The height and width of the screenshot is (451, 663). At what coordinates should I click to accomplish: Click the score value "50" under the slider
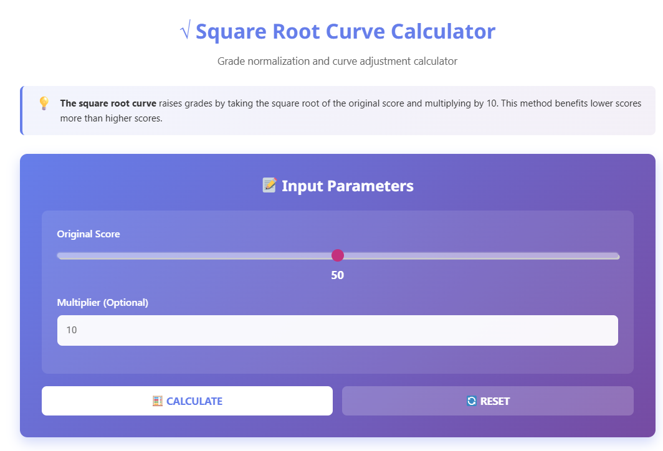(338, 275)
